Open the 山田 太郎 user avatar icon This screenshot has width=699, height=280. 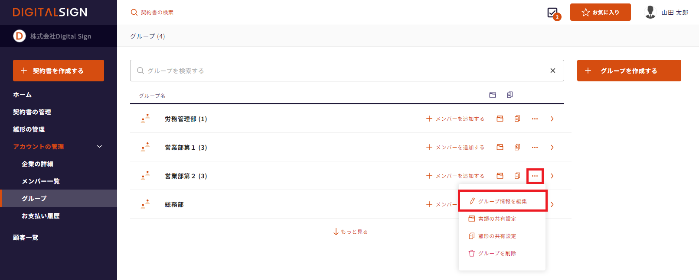(650, 12)
